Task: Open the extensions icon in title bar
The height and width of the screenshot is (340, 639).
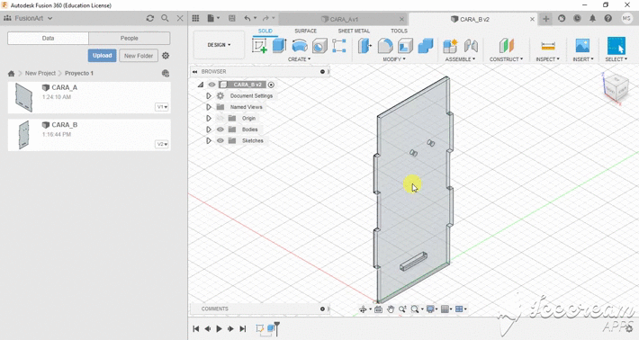Action: (x=562, y=18)
